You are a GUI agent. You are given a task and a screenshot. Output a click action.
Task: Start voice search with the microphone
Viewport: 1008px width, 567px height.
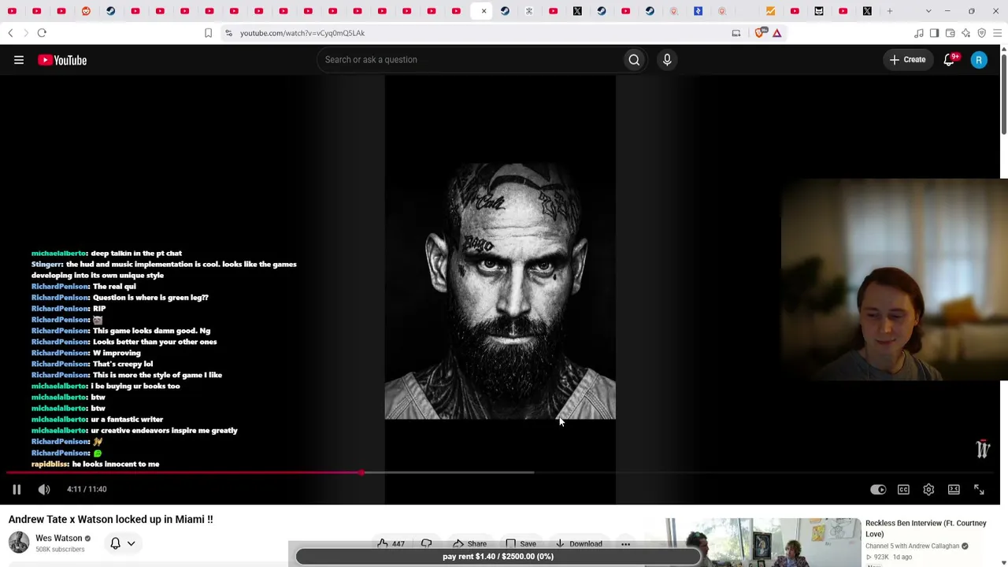point(667,60)
